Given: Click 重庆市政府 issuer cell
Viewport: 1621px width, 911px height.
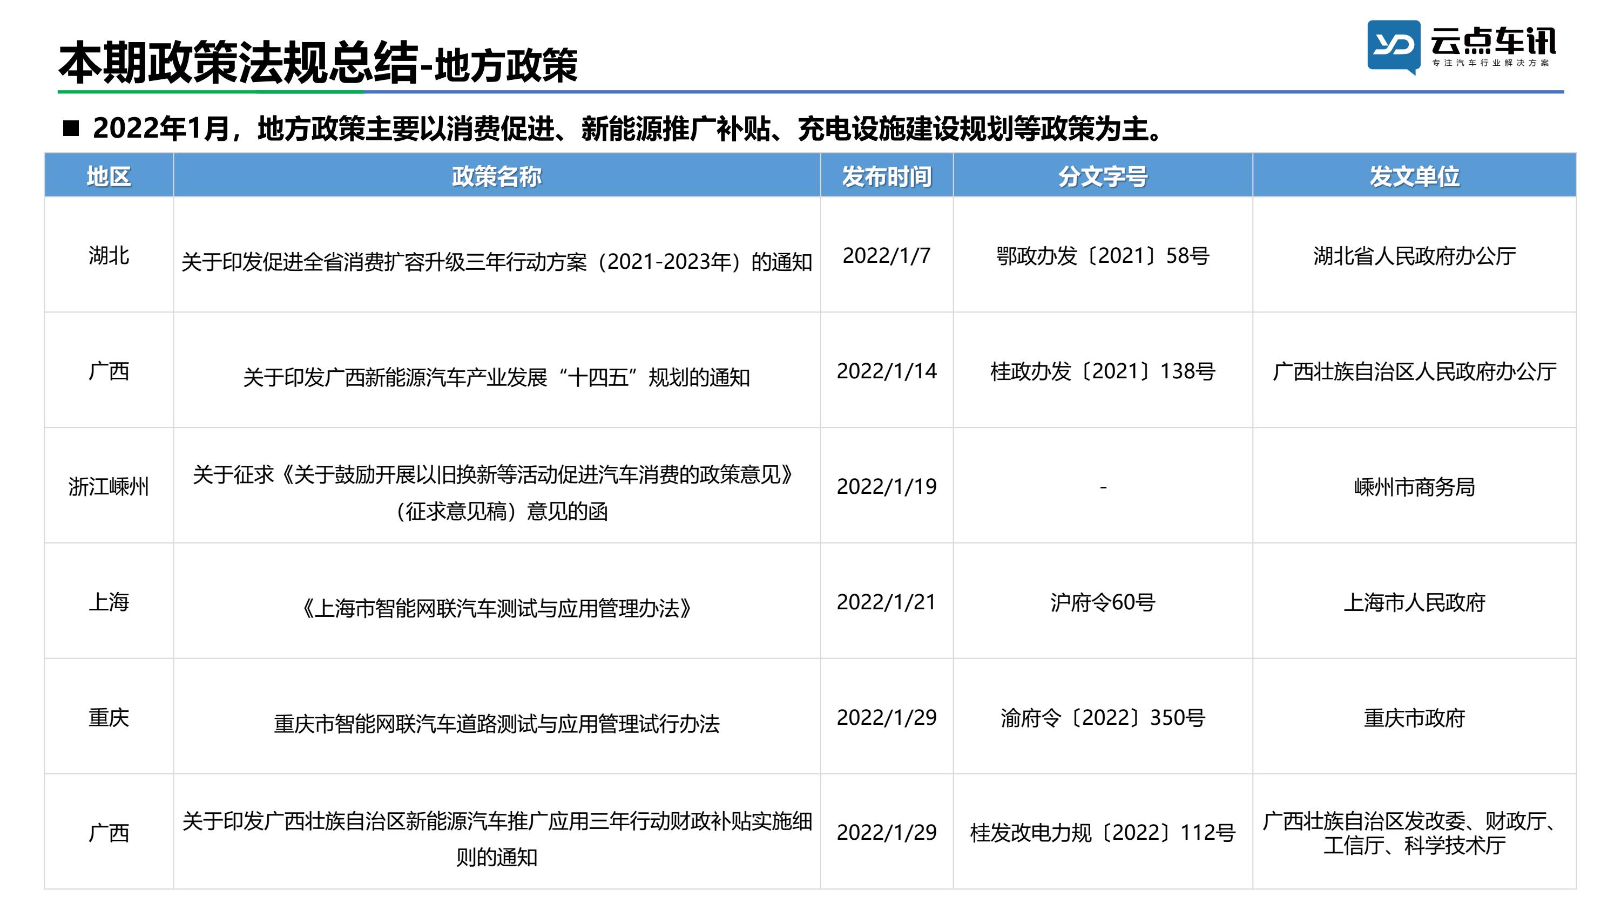Looking at the screenshot, I should pos(1414,717).
